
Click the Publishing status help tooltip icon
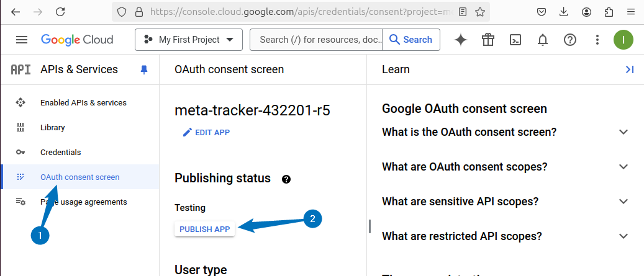click(286, 179)
